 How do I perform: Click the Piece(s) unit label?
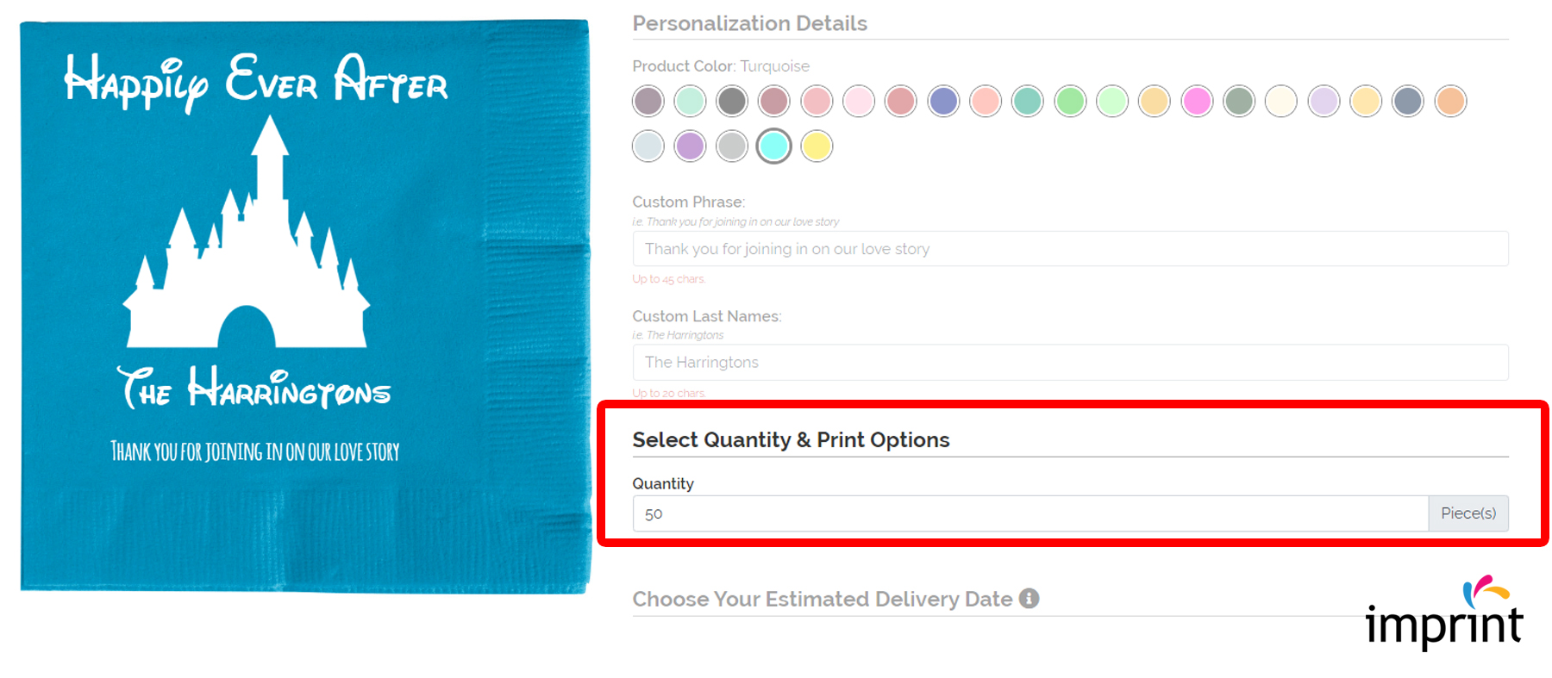pos(1468,513)
